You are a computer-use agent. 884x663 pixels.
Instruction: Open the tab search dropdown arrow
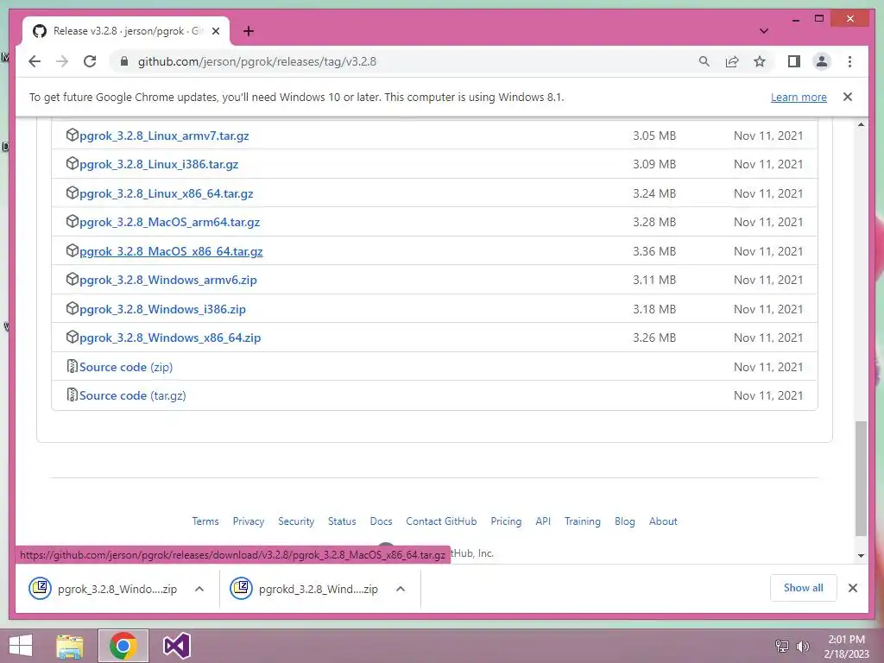(764, 31)
